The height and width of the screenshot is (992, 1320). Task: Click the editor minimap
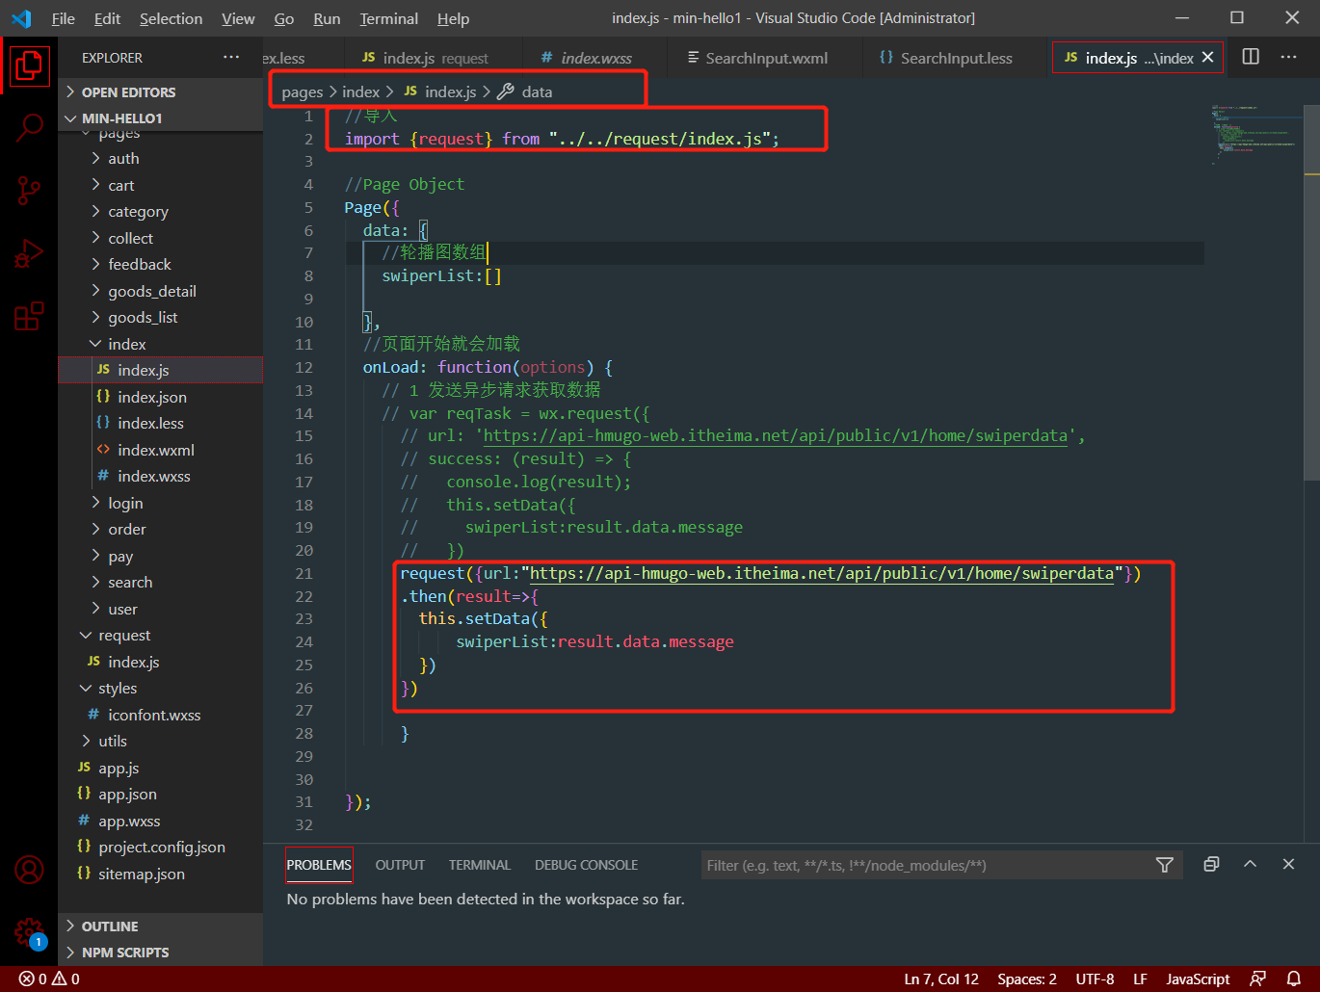(1253, 135)
